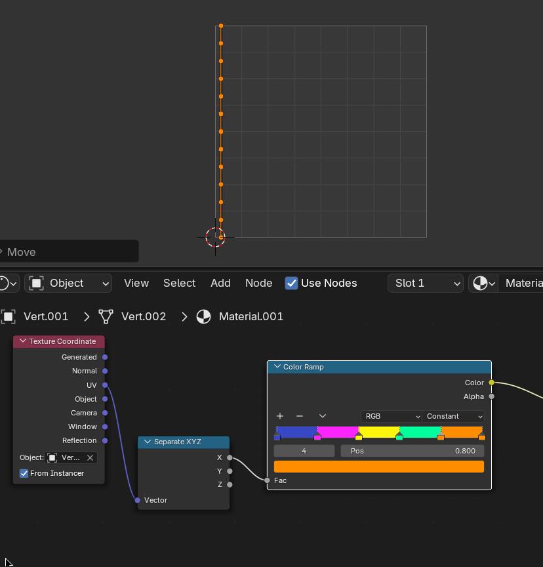Click the Object picker field in Texture Coordinate
The width and height of the screenshot is (543, 567).
[x=71, y=458]
